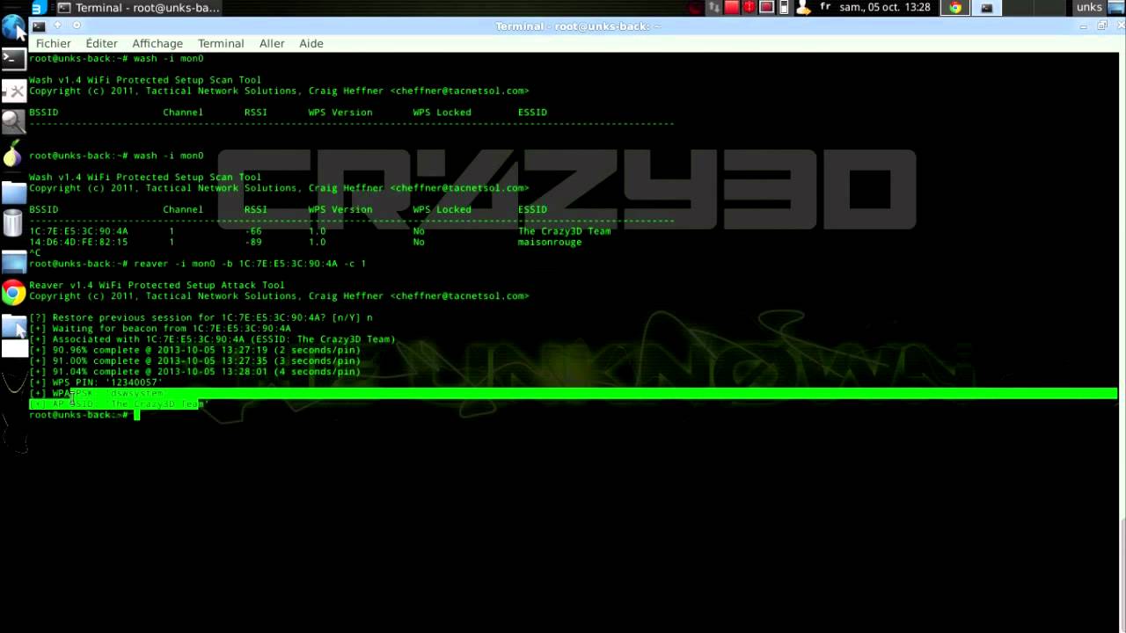
Task: Click the network transfer arrows tray icon
Action: [x=714, y=8]
